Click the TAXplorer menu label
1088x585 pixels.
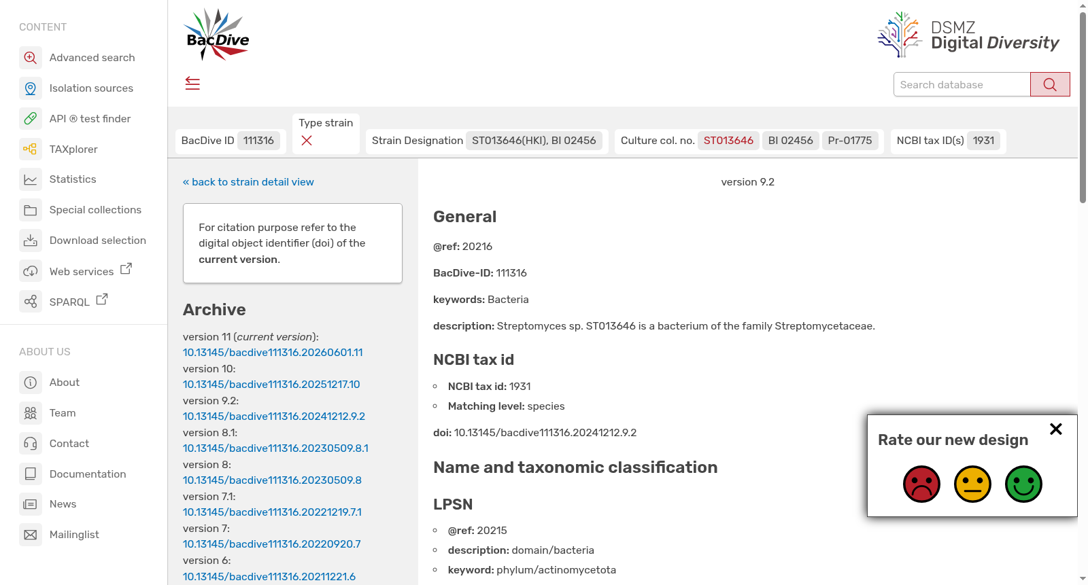[73, 149]
